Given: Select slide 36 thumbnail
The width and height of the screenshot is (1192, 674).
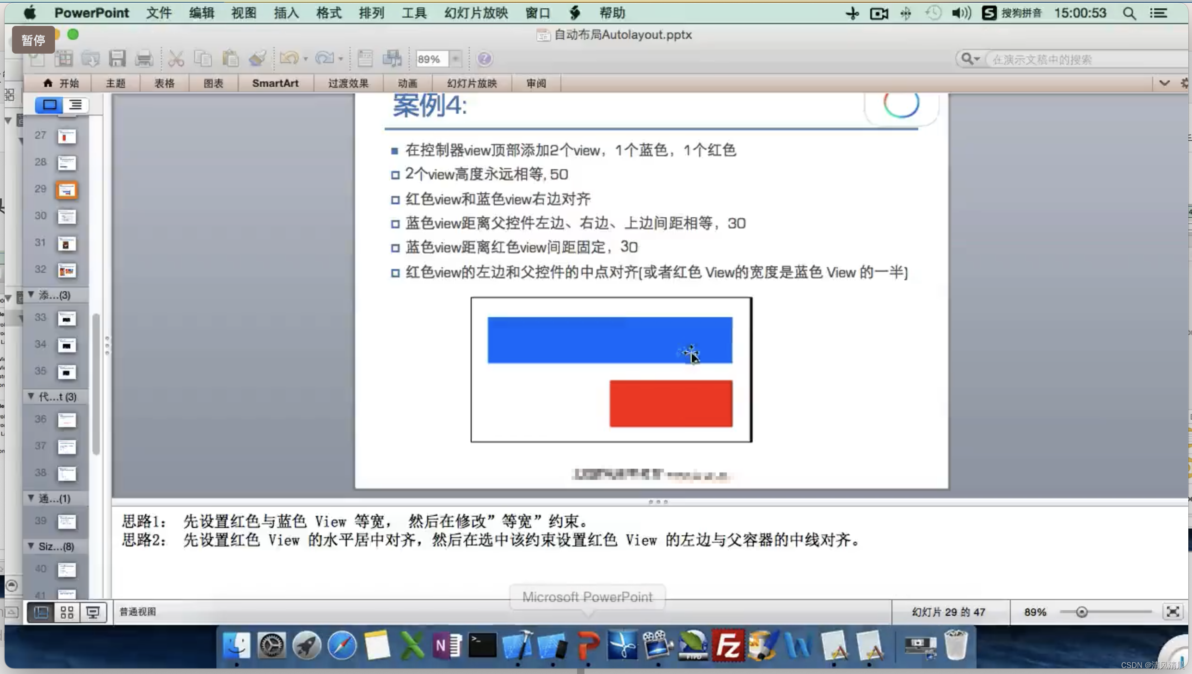Looking at the screenshot, I should (67, 420).
